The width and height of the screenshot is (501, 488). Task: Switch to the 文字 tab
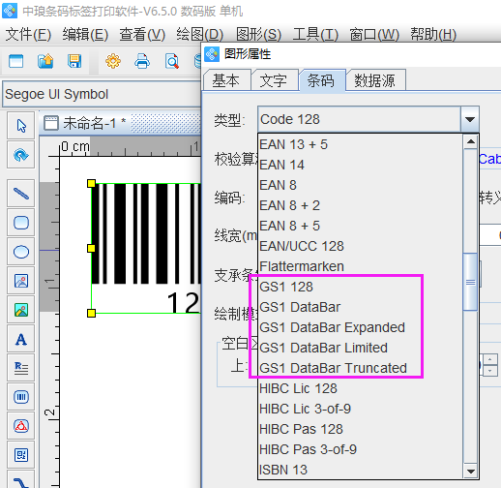coord(274,80)
